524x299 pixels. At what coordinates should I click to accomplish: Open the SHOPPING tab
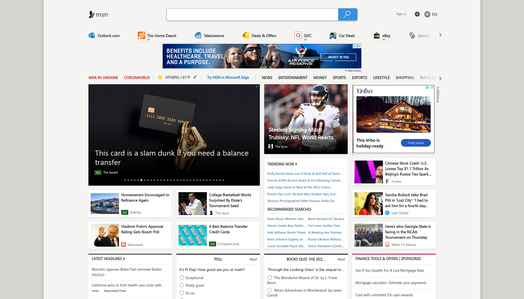[405, 78]
